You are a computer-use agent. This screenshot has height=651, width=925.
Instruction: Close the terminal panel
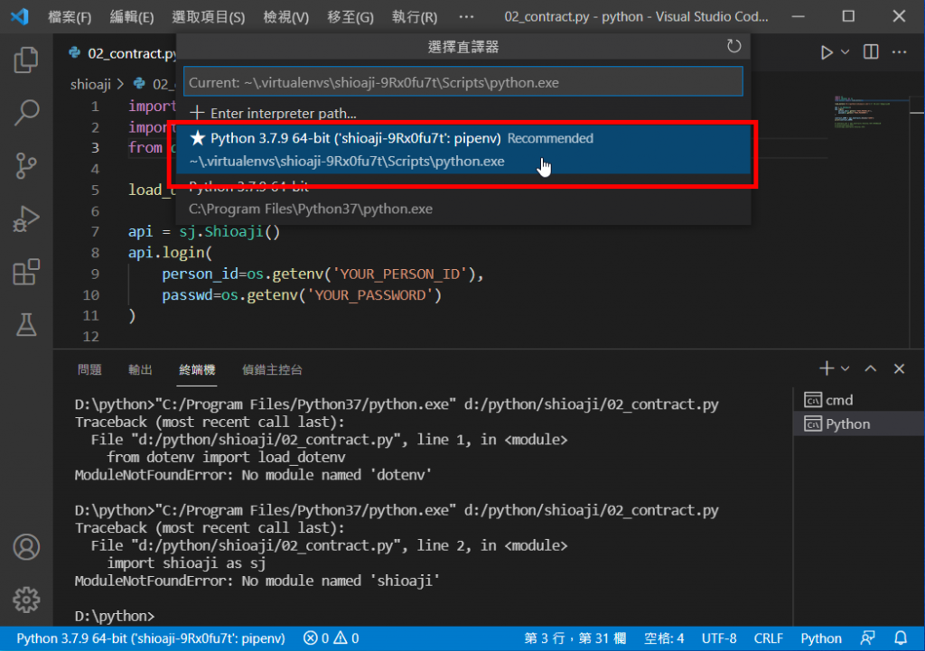point(899,368)
